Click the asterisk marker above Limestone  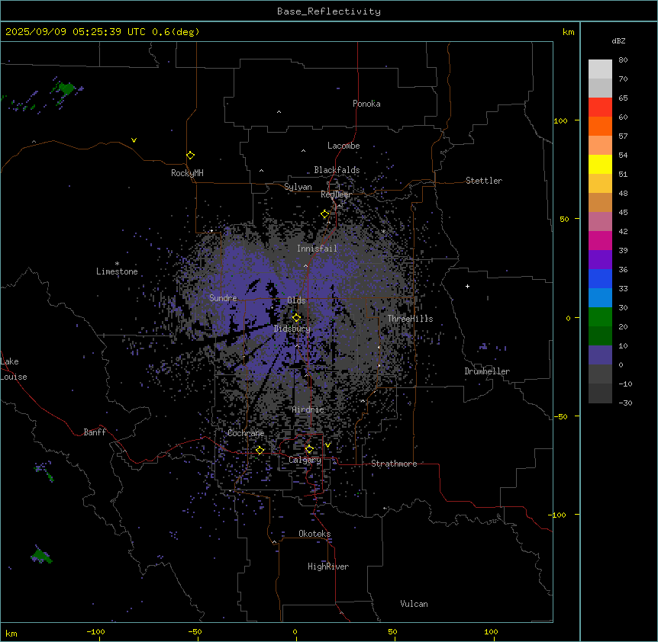click(117, 264)
